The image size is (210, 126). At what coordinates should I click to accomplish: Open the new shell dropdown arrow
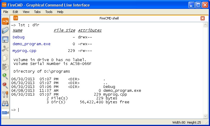pyautogui.click(x=8, y=24)
